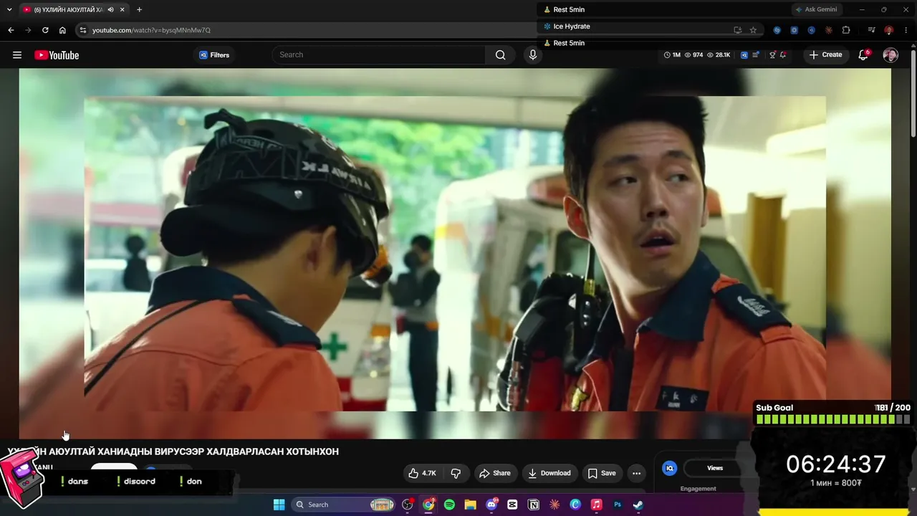The image size is (917, 516).
Task: Click the Create button
Action: tap(825, 54)
